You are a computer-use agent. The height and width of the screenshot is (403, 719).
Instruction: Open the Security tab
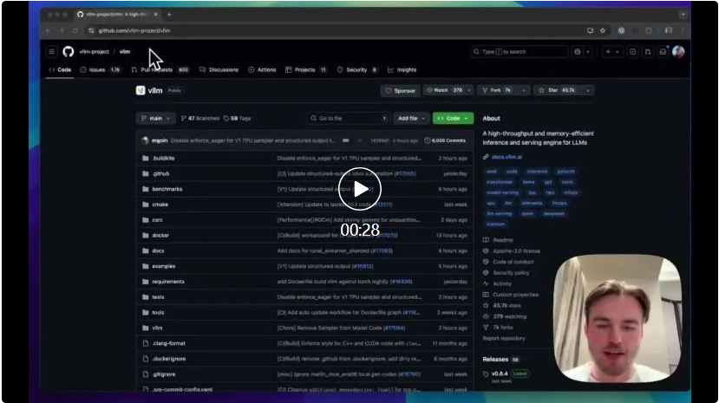[x=357, y=70]
